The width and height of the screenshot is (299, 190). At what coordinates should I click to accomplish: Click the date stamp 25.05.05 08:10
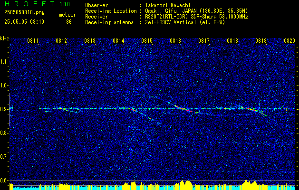(24, 22)
